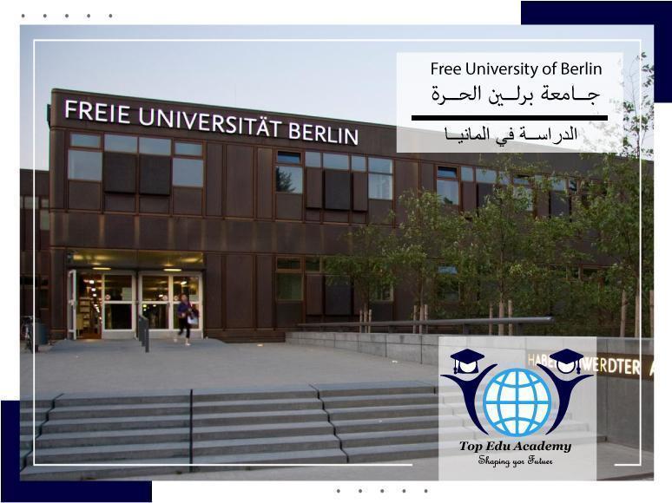
Task: Click the dotted row decoration at bottom
Action: 382,491
